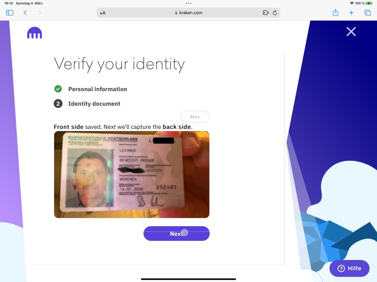Close the identity verification dialog

click(x=351, y=32)
